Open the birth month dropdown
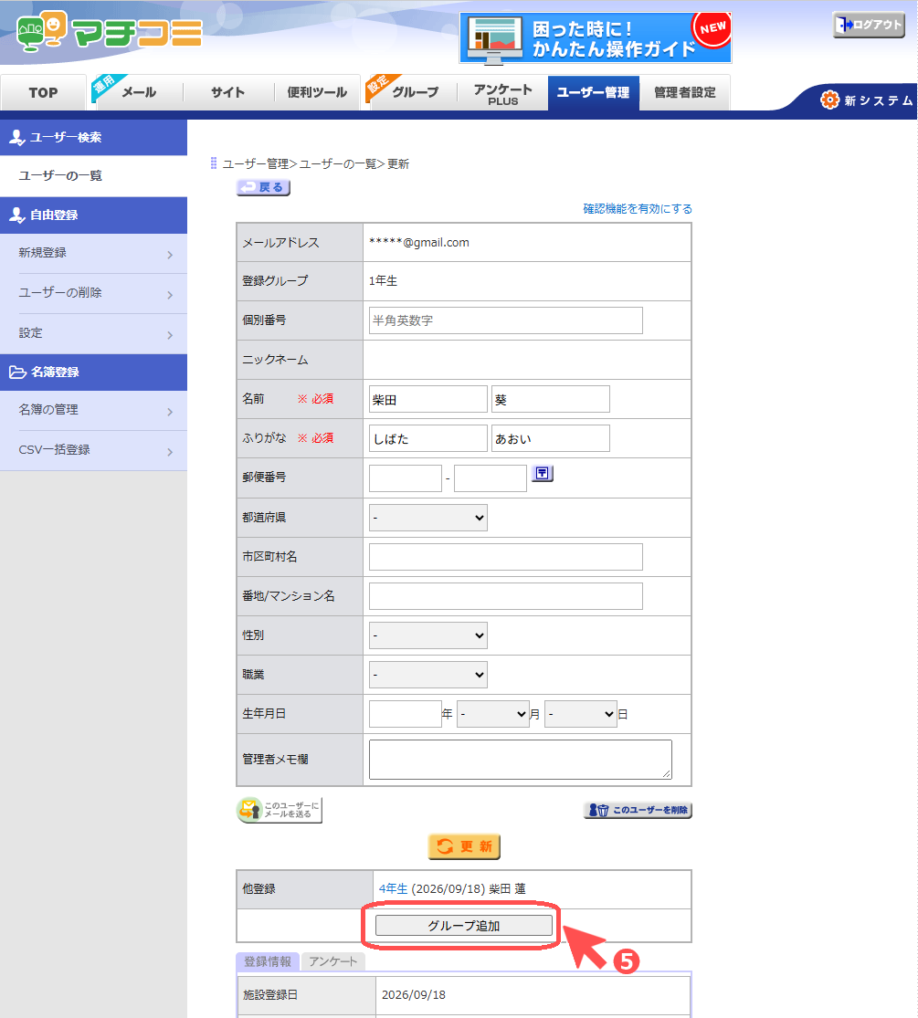Screen dimensions: 918x1018 point(493,714)
